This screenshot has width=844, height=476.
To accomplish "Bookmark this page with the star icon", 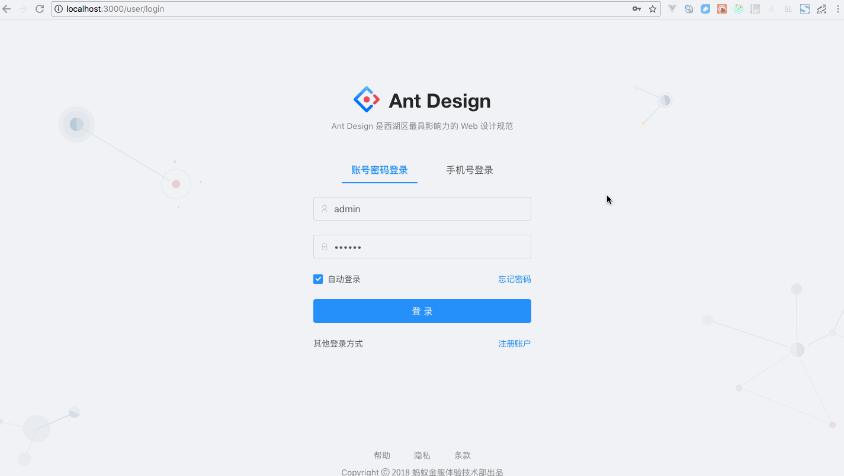I will click(653, 9).
